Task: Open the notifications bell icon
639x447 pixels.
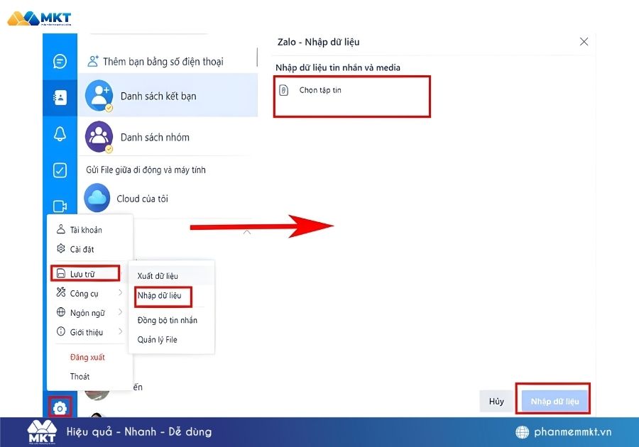Action: (60, 133)
